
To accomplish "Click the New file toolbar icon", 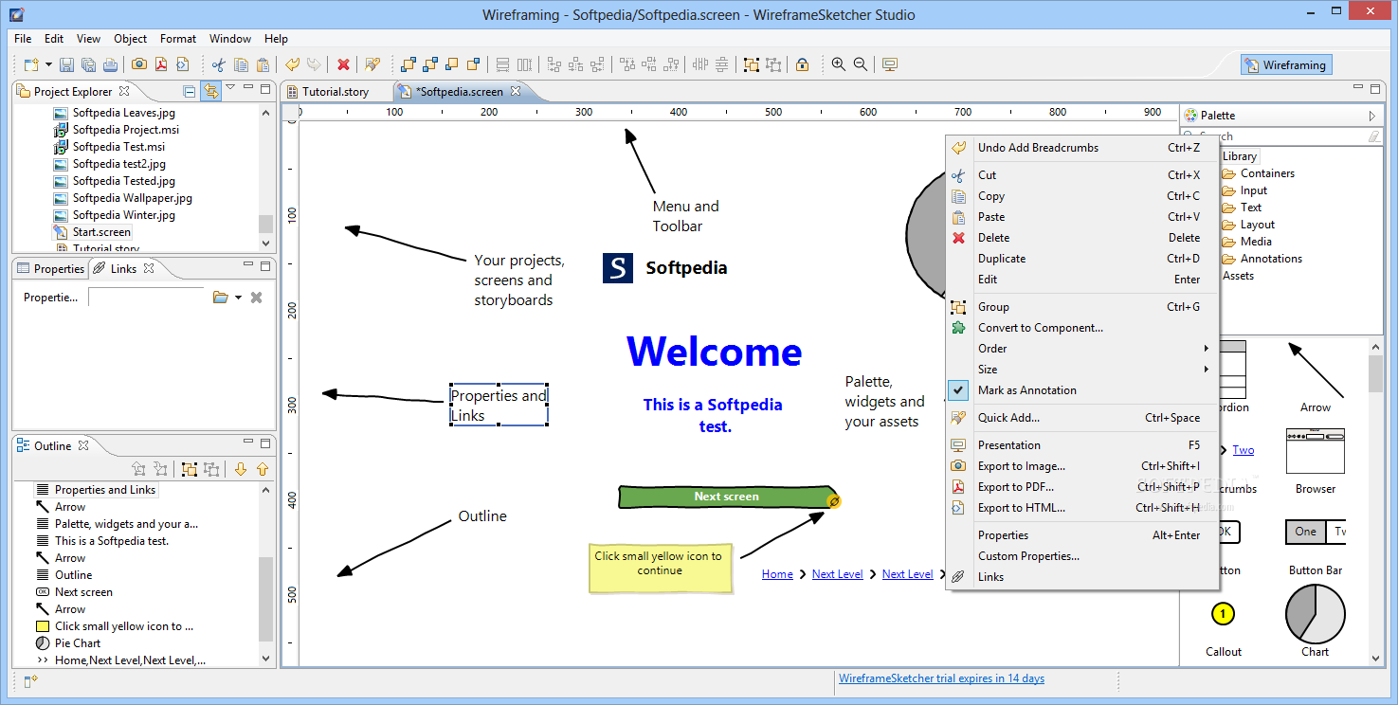I will (31, 64).
